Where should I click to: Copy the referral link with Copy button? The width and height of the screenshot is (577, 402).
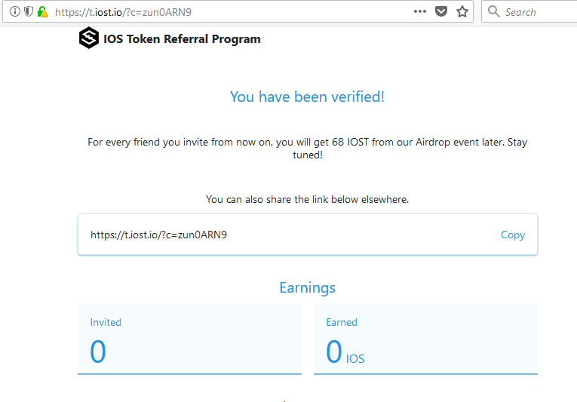click(513, 235)
